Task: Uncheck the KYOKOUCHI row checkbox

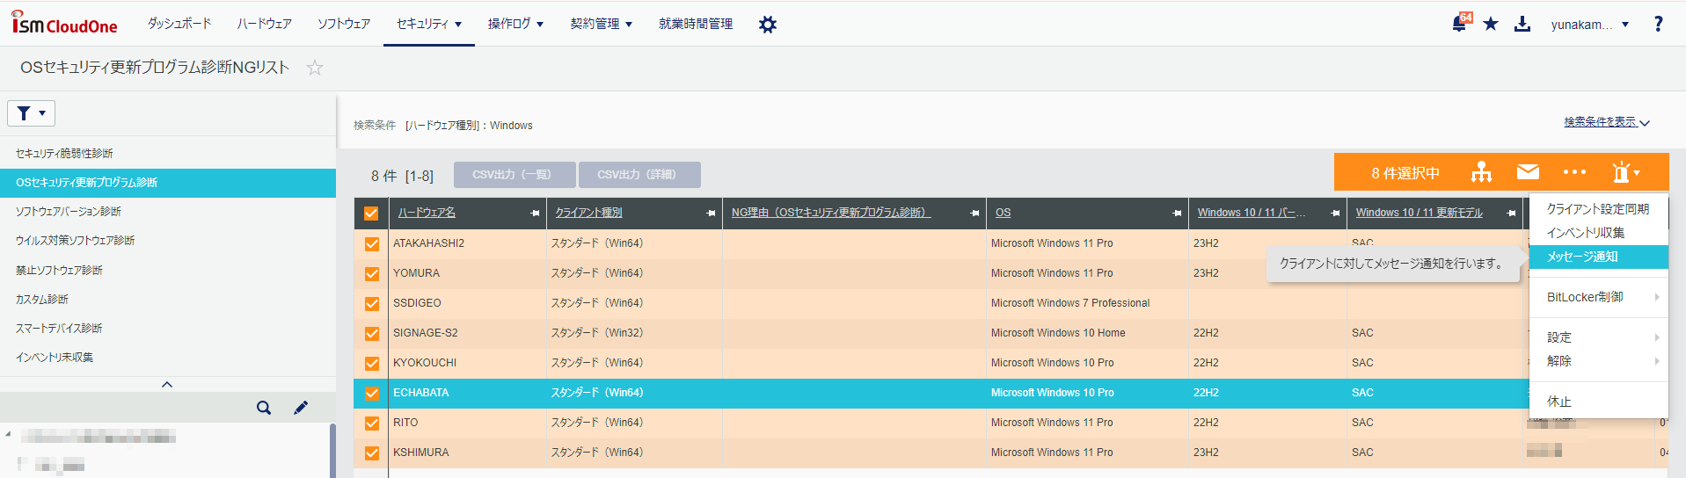Action: point(372,364)
